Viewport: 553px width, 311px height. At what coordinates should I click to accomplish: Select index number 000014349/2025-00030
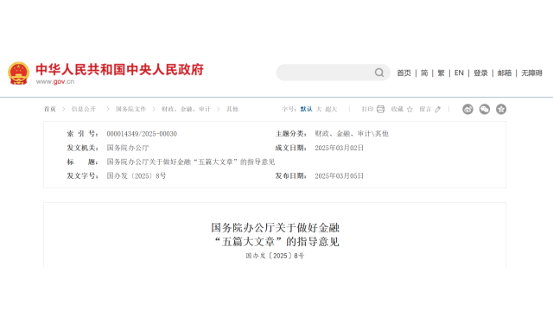[142, 134]
